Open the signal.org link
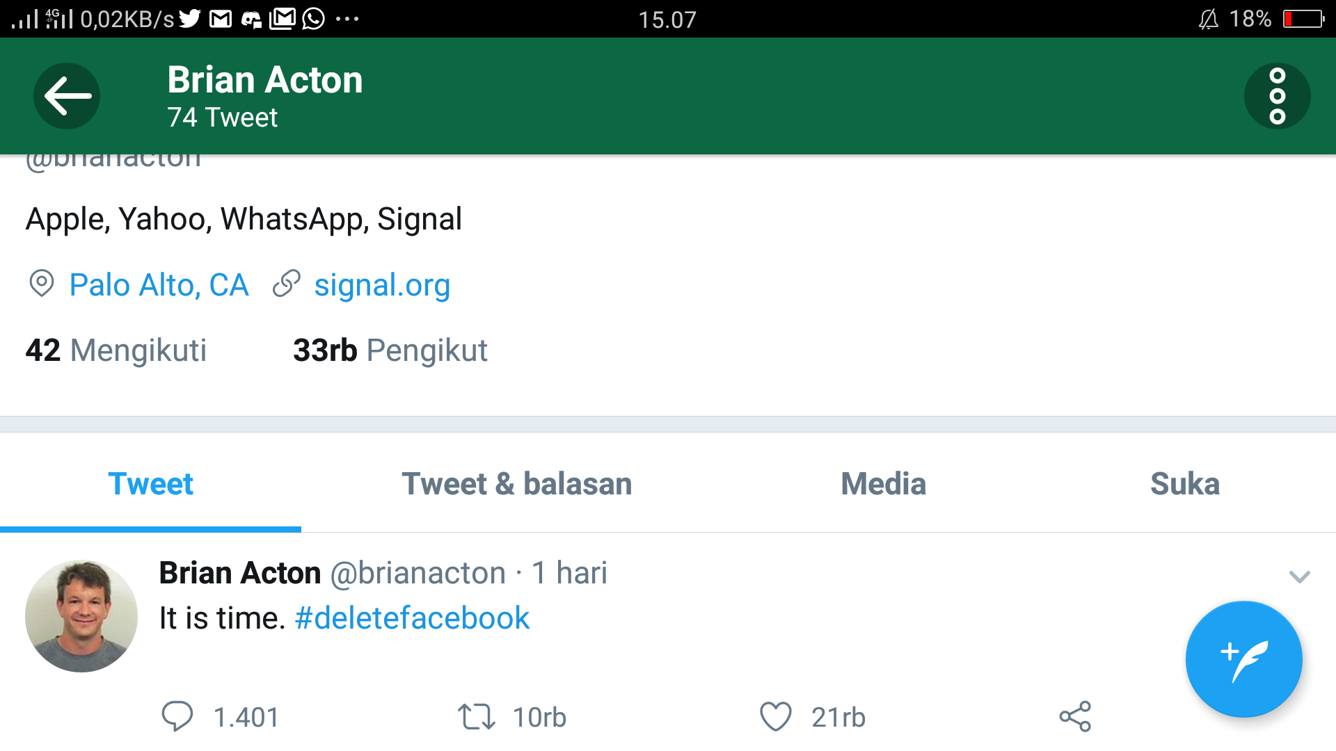Screen dimensions: 1336x751 click(x=382, y=285)
